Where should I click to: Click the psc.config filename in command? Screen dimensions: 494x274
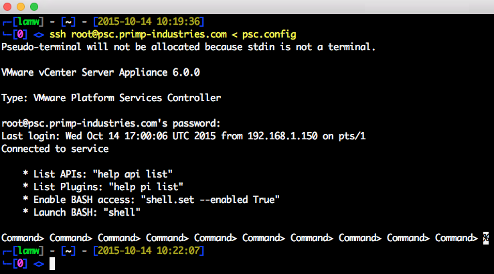(269, 34)
